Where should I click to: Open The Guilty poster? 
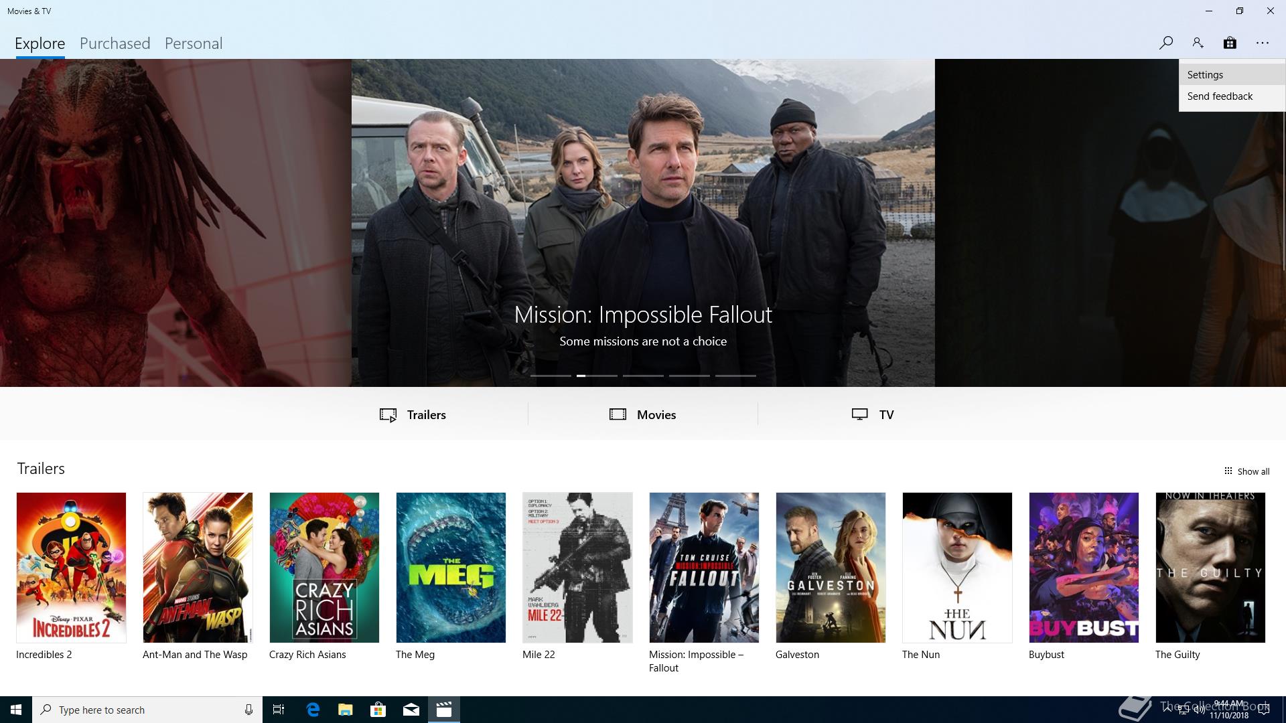(x=1210, y=568)
